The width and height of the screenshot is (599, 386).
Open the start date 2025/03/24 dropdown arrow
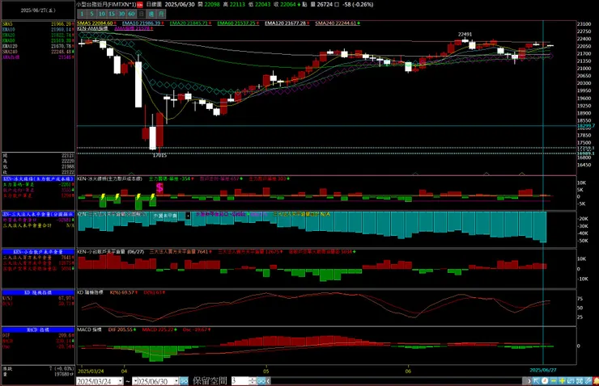[121, 380]
